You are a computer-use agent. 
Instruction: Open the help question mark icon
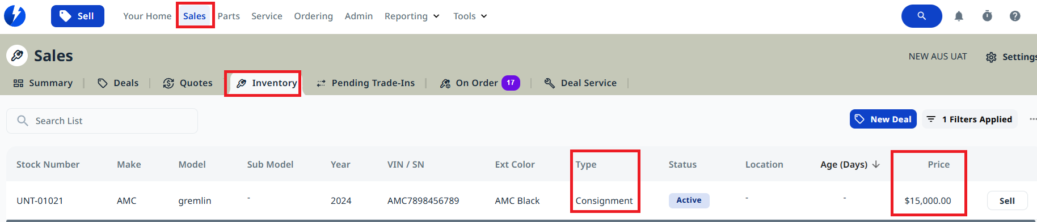click(x=1015, y=16)
